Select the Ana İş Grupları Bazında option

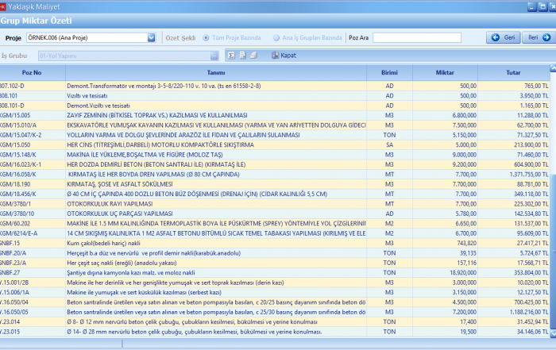[276, 37]
